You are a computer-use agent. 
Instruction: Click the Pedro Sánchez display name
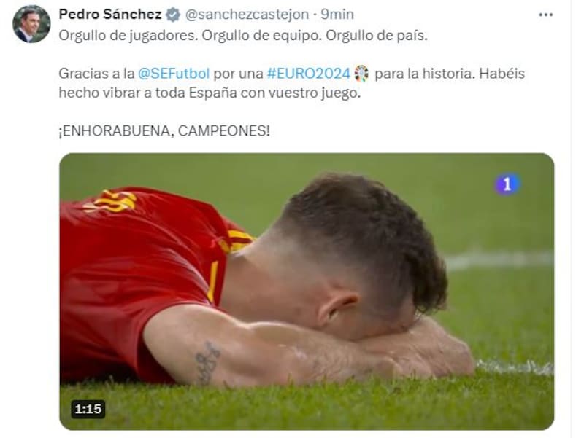click(x=110, y=15)
